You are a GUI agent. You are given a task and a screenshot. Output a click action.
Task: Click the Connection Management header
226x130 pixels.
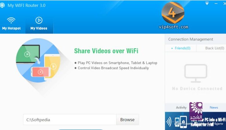tap(191, 39)
